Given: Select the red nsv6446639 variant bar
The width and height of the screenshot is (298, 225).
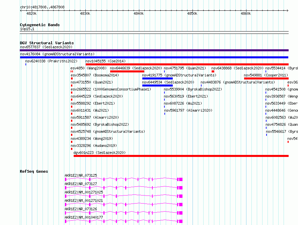Looking at the screenshot, I should (127, 71).
